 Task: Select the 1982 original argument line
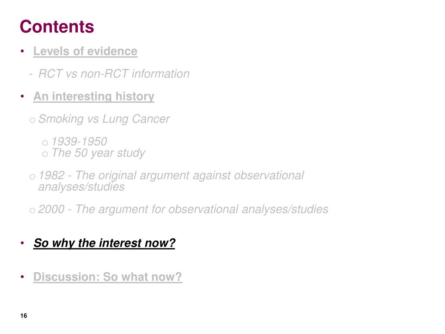[x=171, y=181]
